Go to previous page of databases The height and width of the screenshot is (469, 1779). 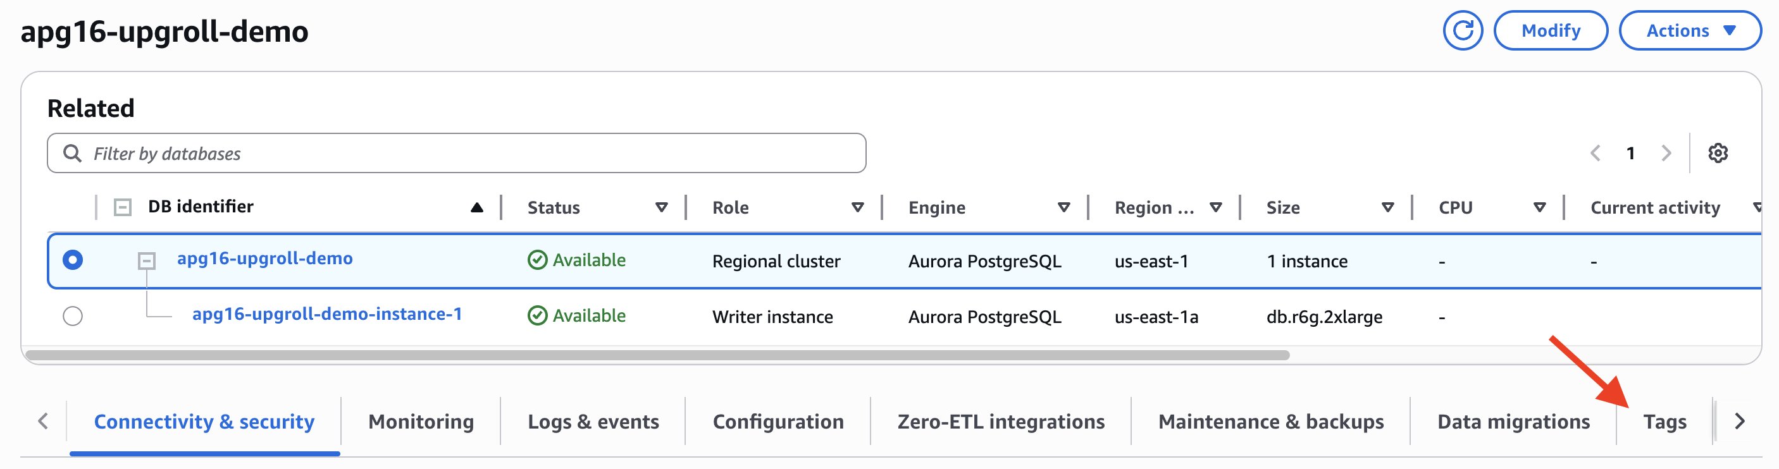[x=1595, y=153]
